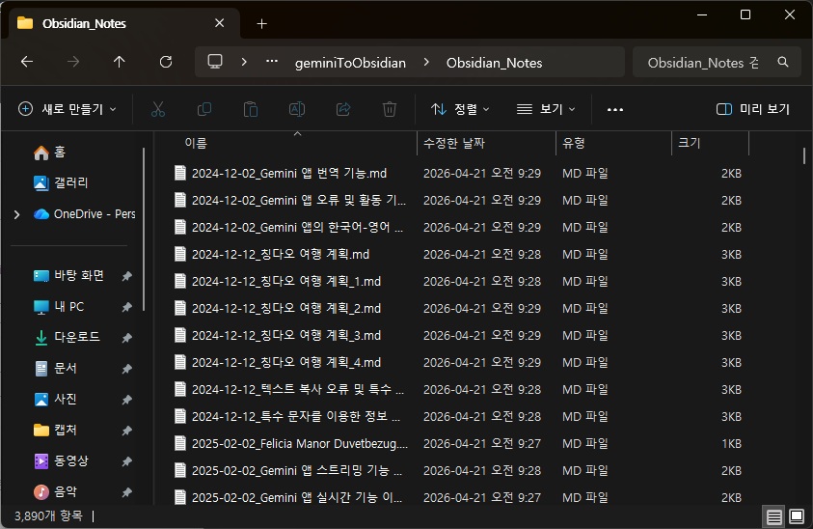Select file 2024-12-02_Gemini 앱 오류 및 활동 기...
The image size is (813, 529).
(299, 201)
